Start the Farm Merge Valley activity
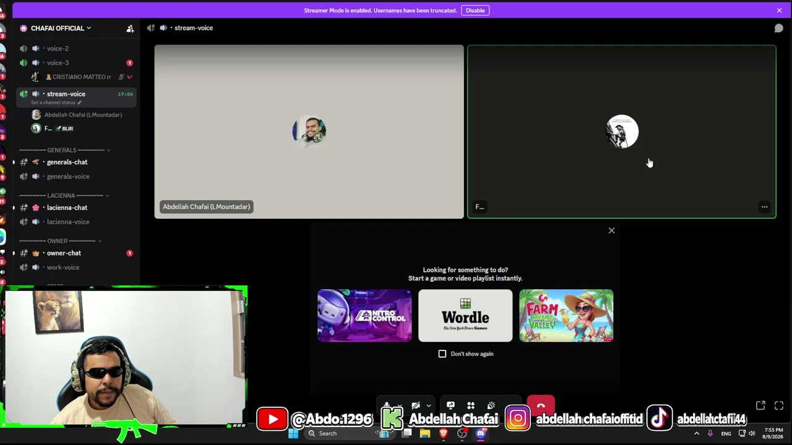The width and height of the screenshot is (792, 445). [566, 315]
